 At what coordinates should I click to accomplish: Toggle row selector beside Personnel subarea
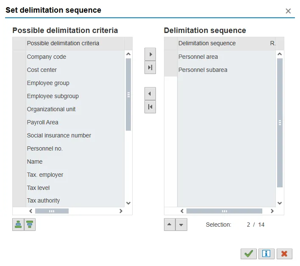pos(170,70)
